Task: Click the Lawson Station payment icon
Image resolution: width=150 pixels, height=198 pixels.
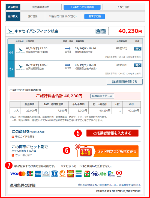Action: 55,174
